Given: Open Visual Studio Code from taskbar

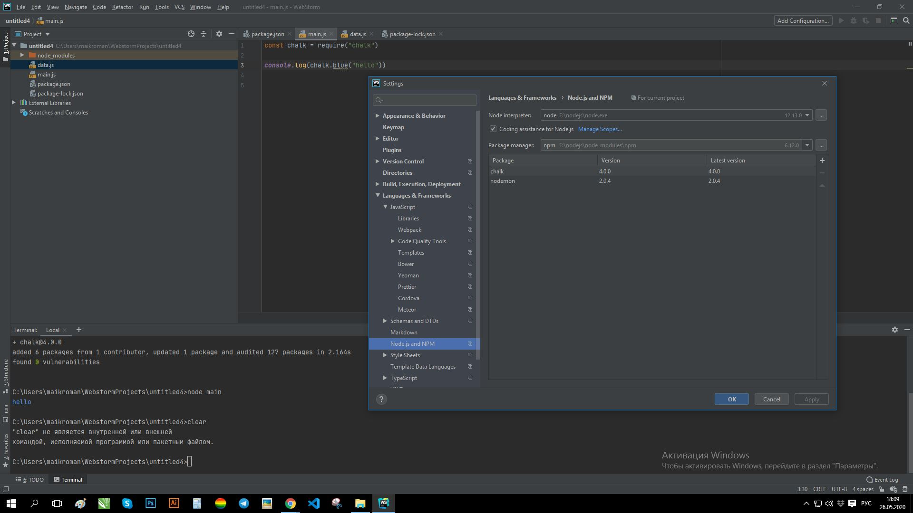Looking at the screenshot, I should click(313, 503).
